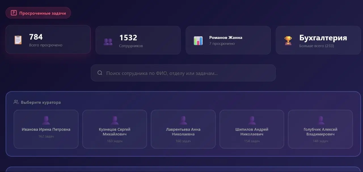Click the 162 задач count
Viewport: 363px width, 172px height.
46,137
